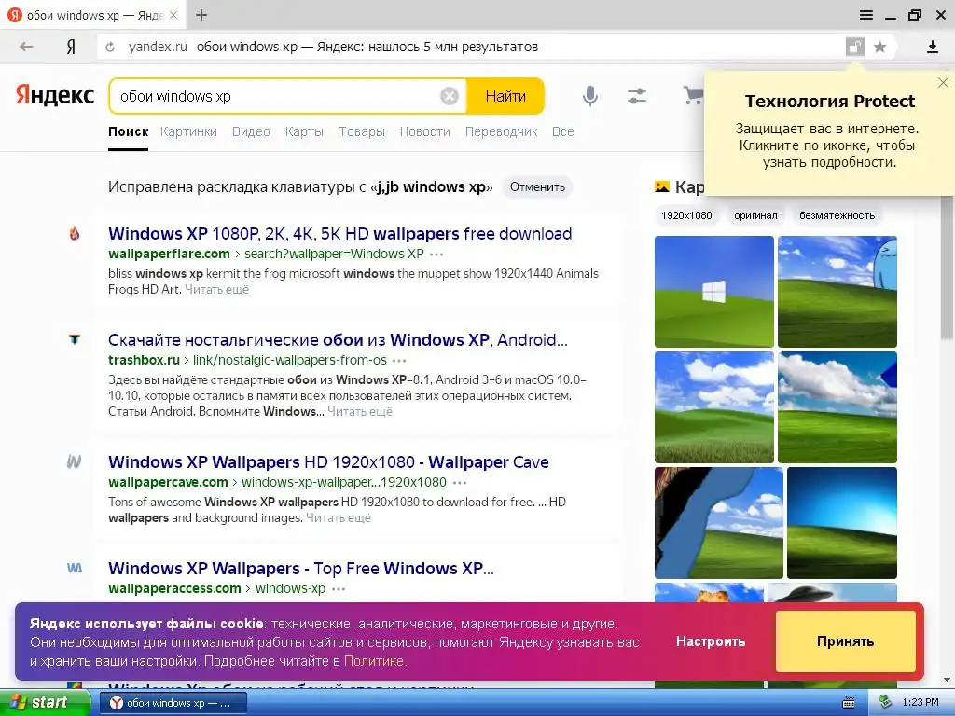
Task: Click the Yandex browser menu hamburger icon
Action: coord(866,15)
